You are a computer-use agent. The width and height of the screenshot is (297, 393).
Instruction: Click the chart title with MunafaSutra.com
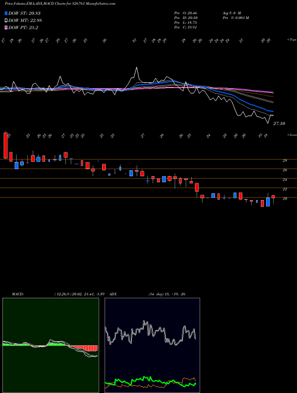click(60, 4)
